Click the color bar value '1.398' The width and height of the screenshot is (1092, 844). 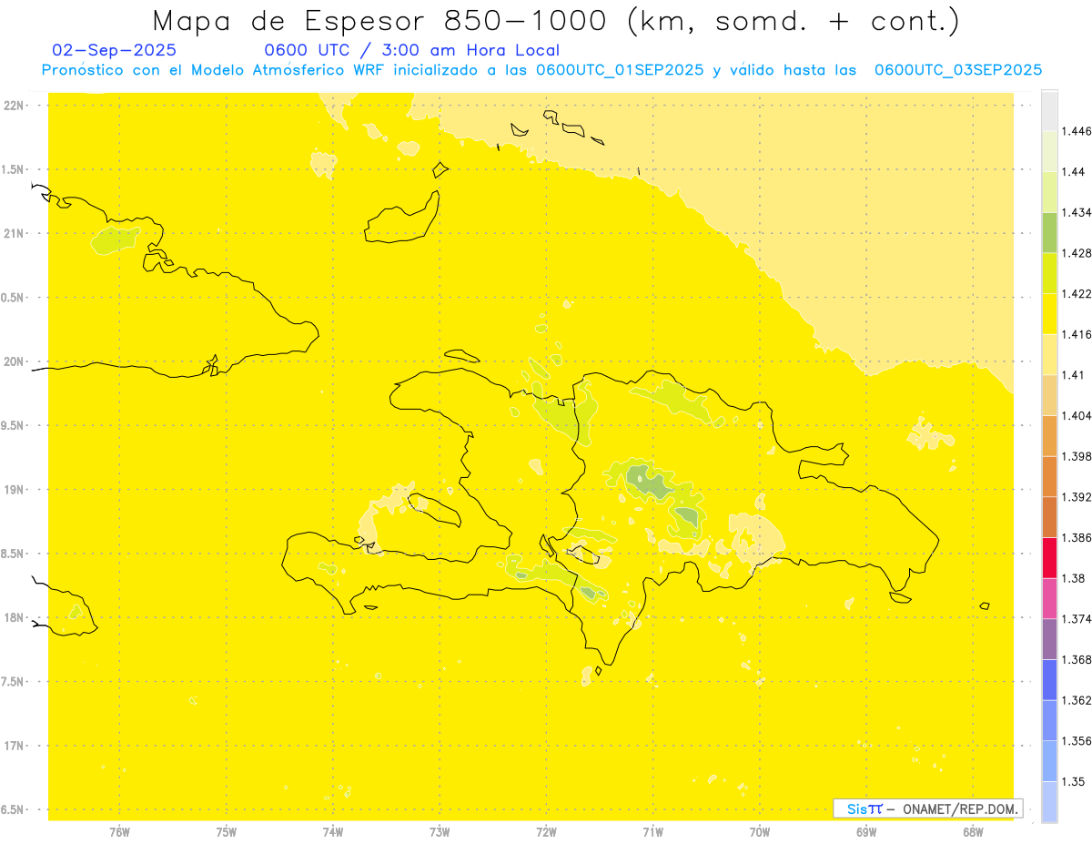pos(1077,456)
